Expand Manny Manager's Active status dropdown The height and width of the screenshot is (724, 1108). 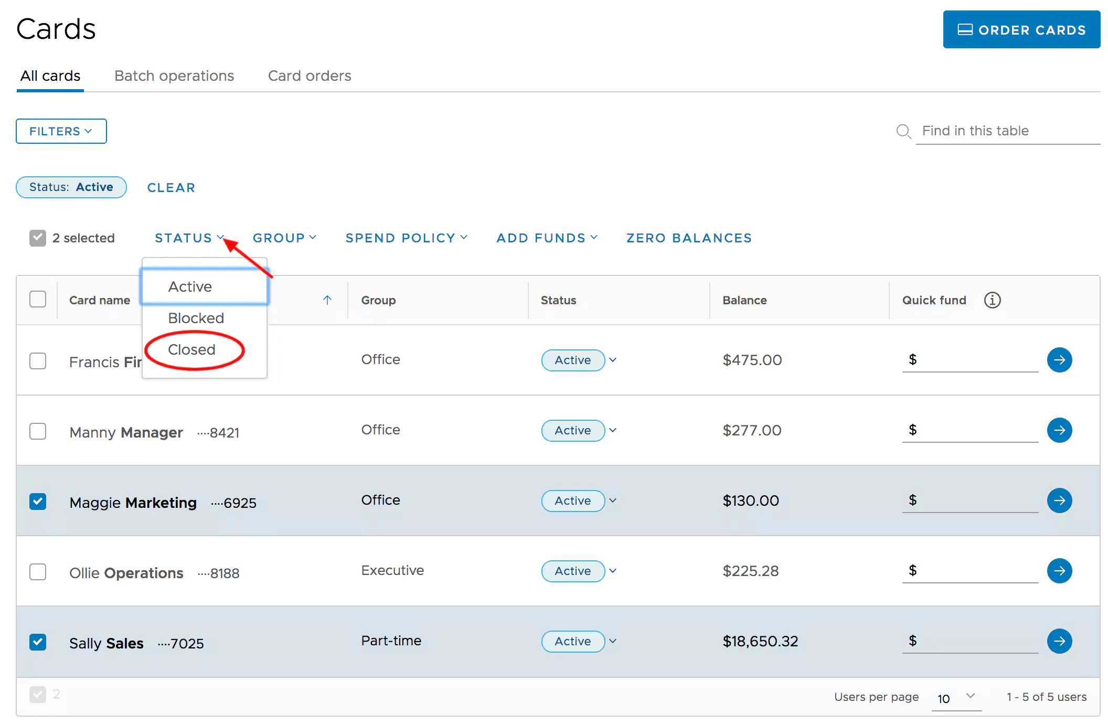(x=612, y=430)
